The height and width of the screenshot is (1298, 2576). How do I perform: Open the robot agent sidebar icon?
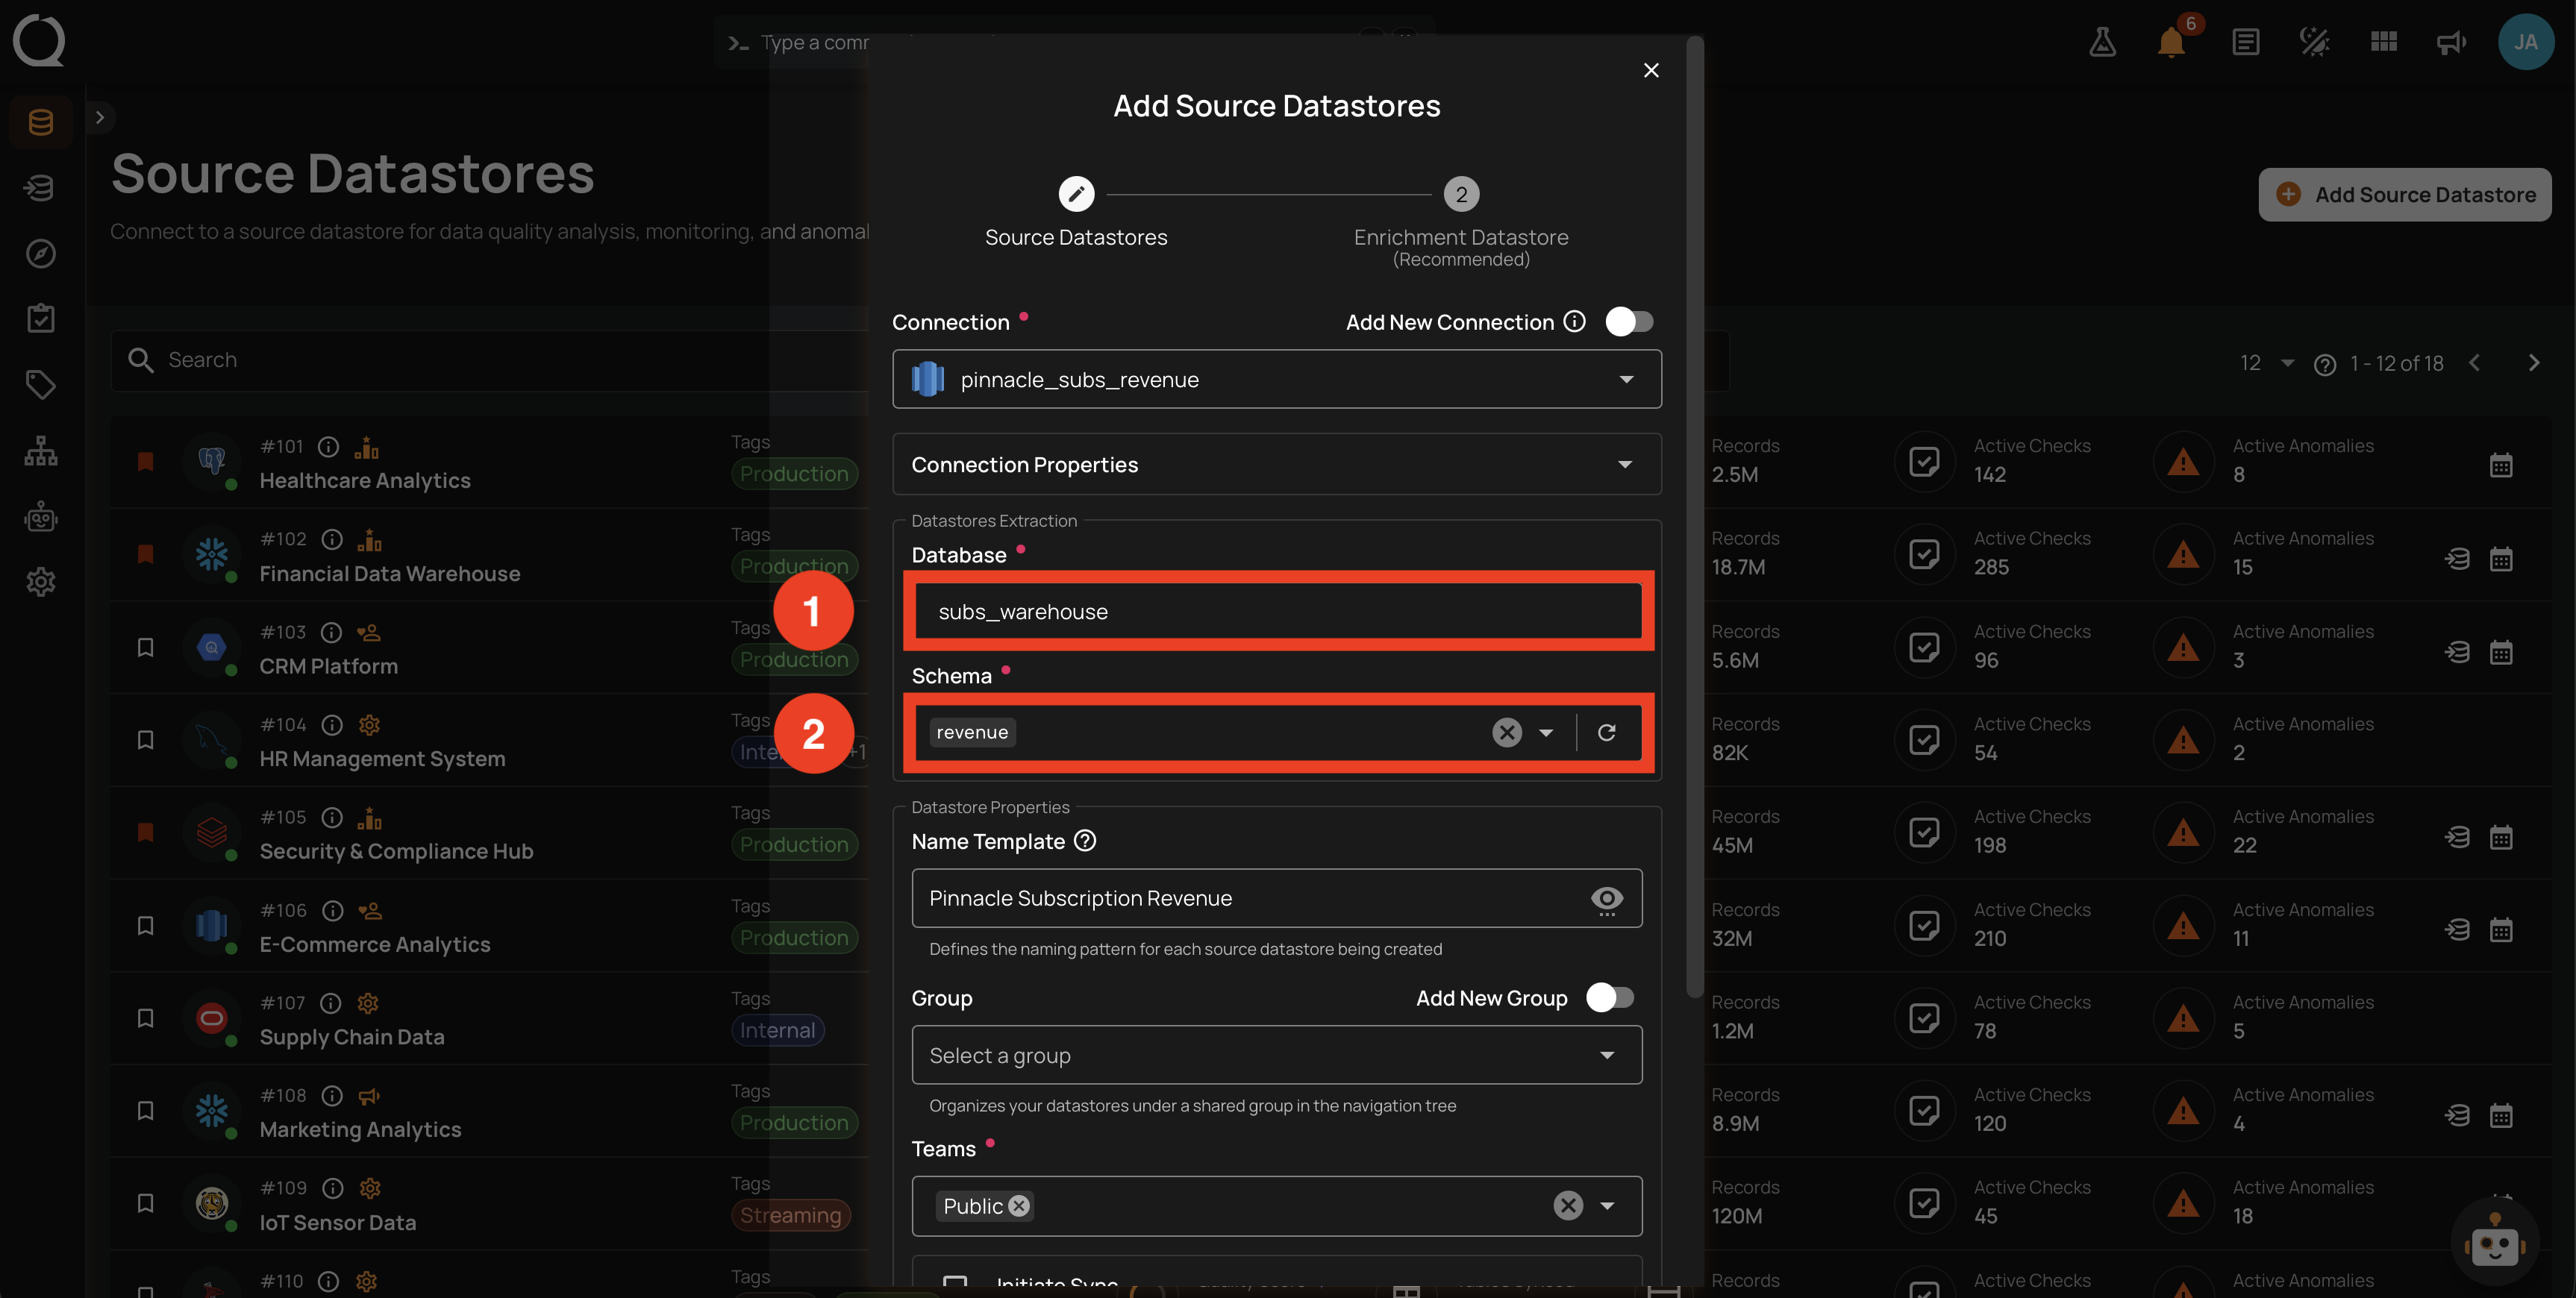[41, 517]
